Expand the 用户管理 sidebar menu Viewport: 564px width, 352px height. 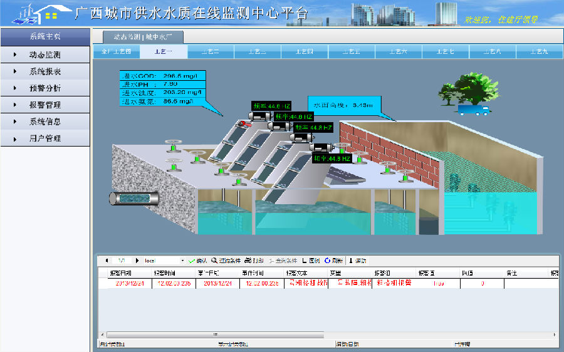45,138
